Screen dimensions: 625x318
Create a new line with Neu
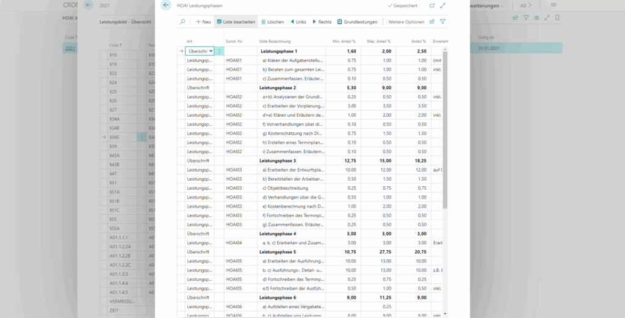click(x=203, y=22)
